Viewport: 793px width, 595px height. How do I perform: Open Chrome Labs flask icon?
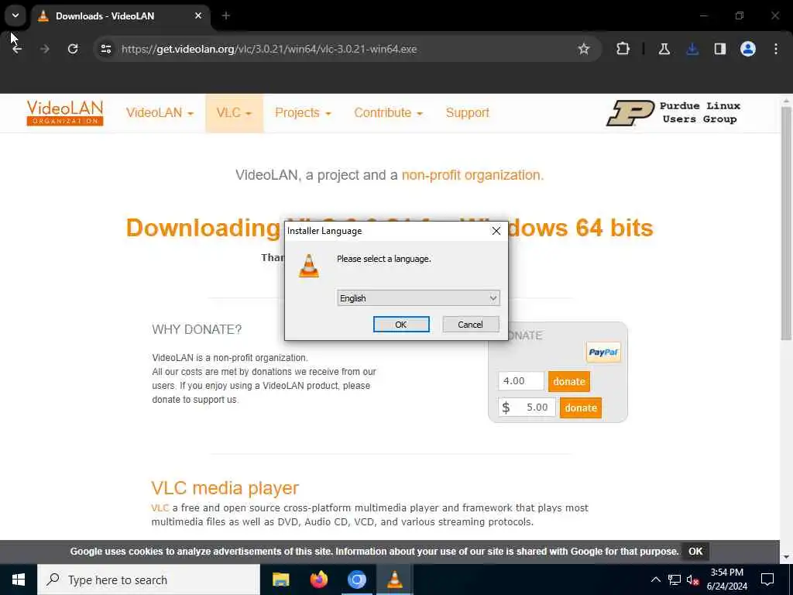click(x=664, y=49)
